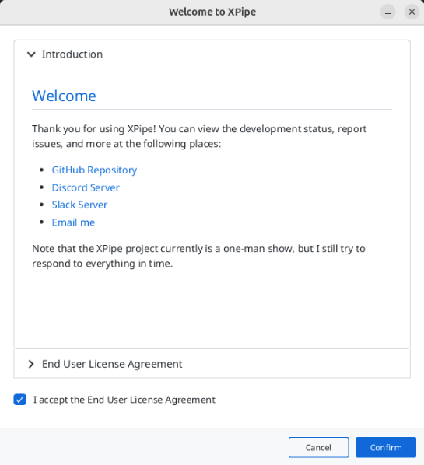424x465 pixels.
Task: Click the Cancel button
Action: pos(318,447)
